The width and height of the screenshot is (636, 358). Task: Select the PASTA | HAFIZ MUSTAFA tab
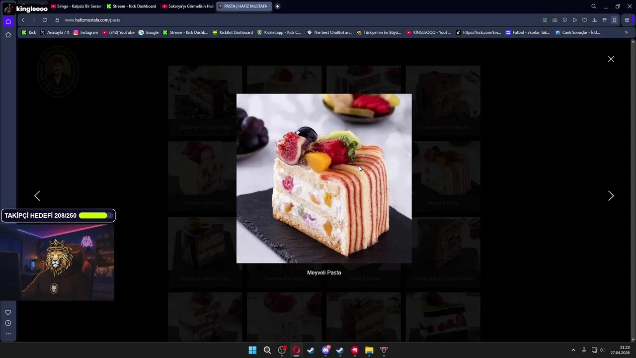coord(243,6)
